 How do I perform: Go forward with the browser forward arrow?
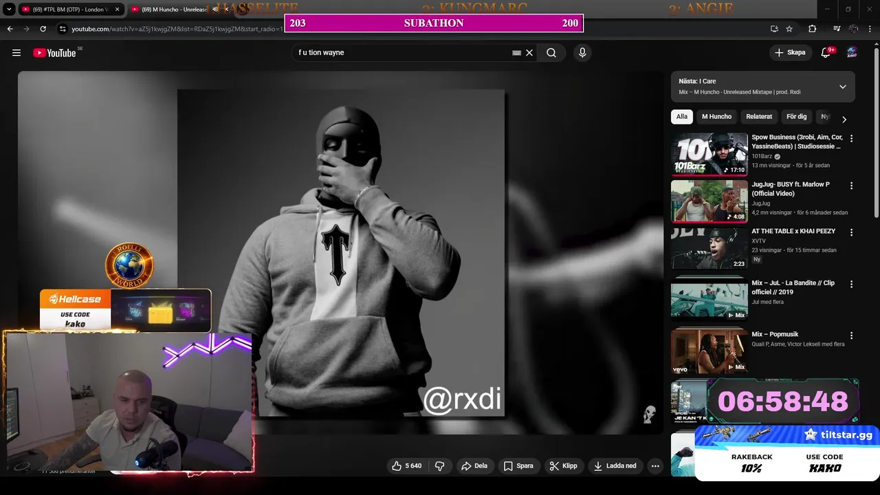(26, 29)
